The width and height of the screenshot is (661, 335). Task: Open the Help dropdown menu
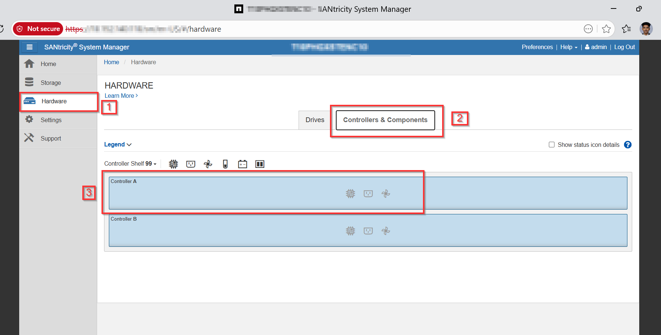(568, 47)
